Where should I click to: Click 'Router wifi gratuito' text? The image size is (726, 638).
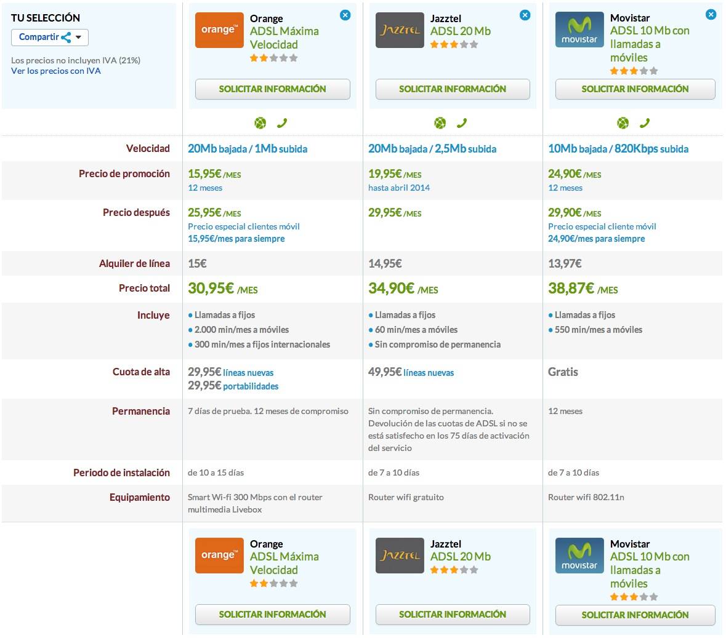406,497
